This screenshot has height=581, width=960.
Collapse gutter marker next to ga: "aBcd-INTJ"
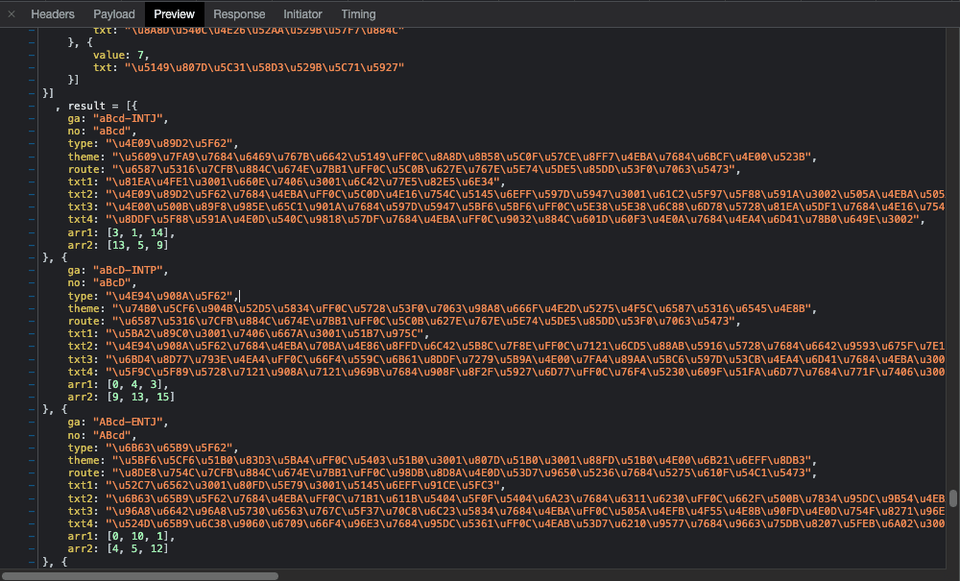[x=30, y=118]
